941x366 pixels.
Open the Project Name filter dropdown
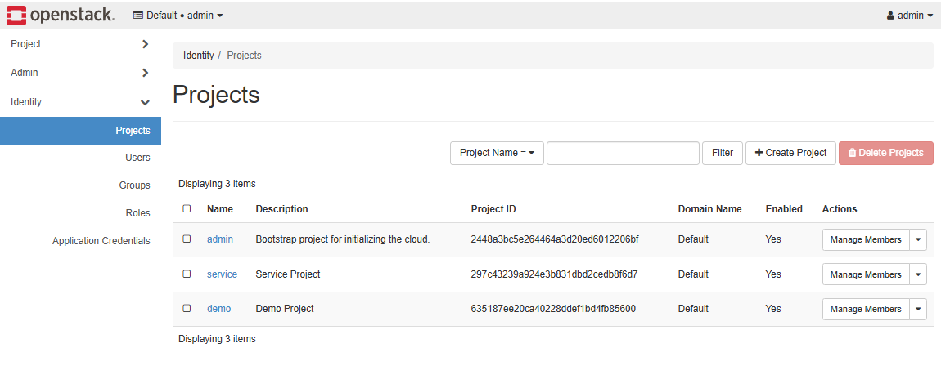(x=497, y=153)
